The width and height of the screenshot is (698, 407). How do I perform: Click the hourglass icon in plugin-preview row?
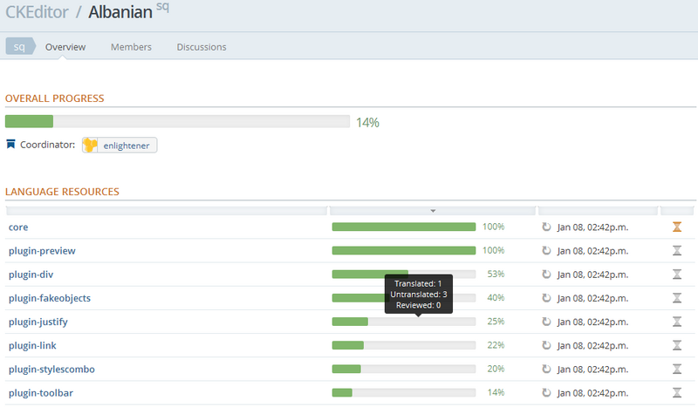(677, 250)
